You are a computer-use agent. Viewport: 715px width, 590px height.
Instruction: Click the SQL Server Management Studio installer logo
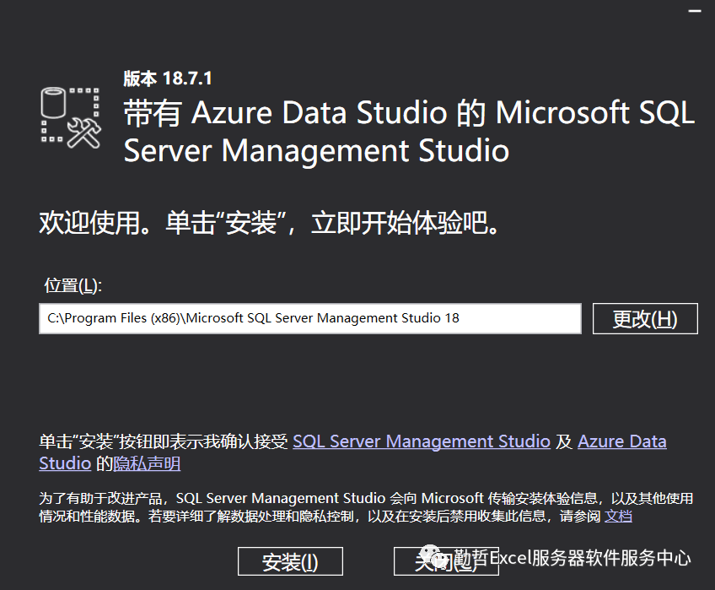pos(71,116)
